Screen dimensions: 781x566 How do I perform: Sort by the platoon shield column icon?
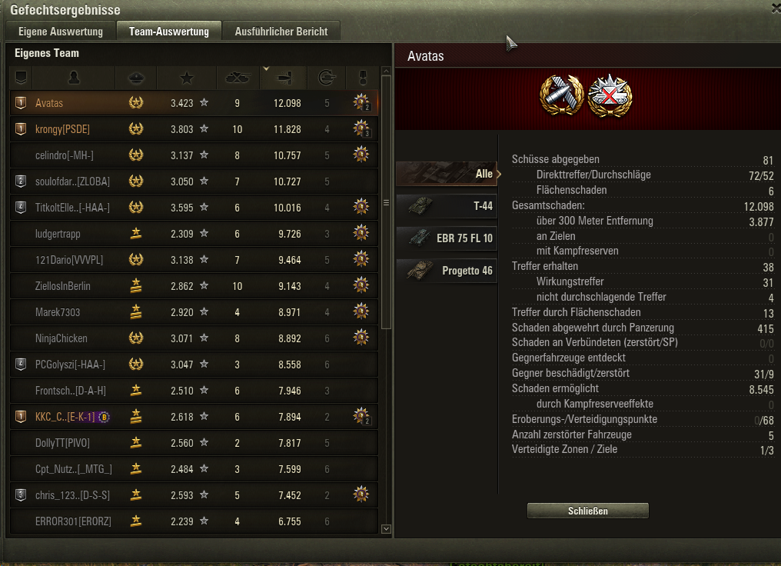click(21, 78)
